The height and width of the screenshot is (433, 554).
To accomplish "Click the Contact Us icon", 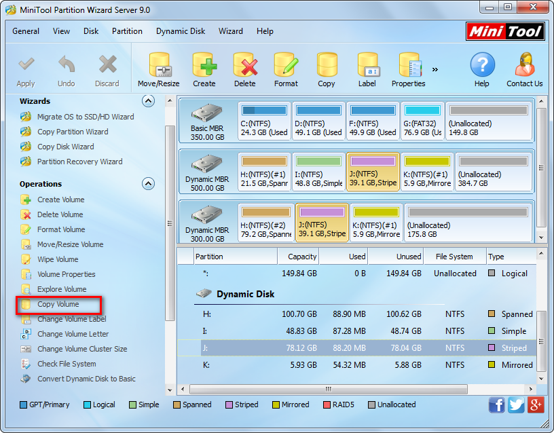I will pyautogui.click(x=525, y=64).
